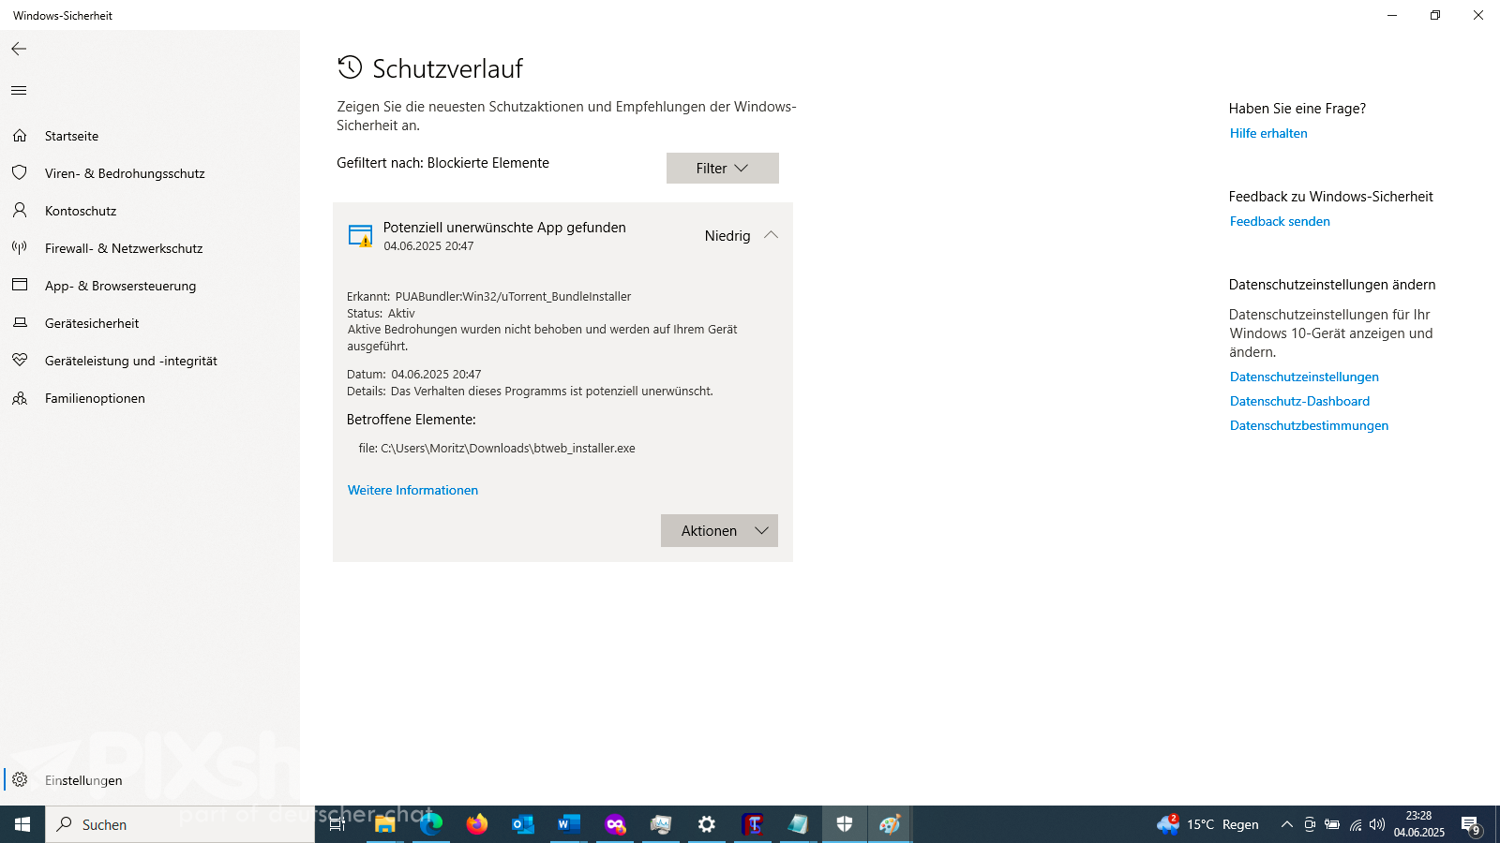The width and height of the screenshot is (1500, 843).
Task: Click the Wi-Fi network tray icon
Action: click(1356, 824)
